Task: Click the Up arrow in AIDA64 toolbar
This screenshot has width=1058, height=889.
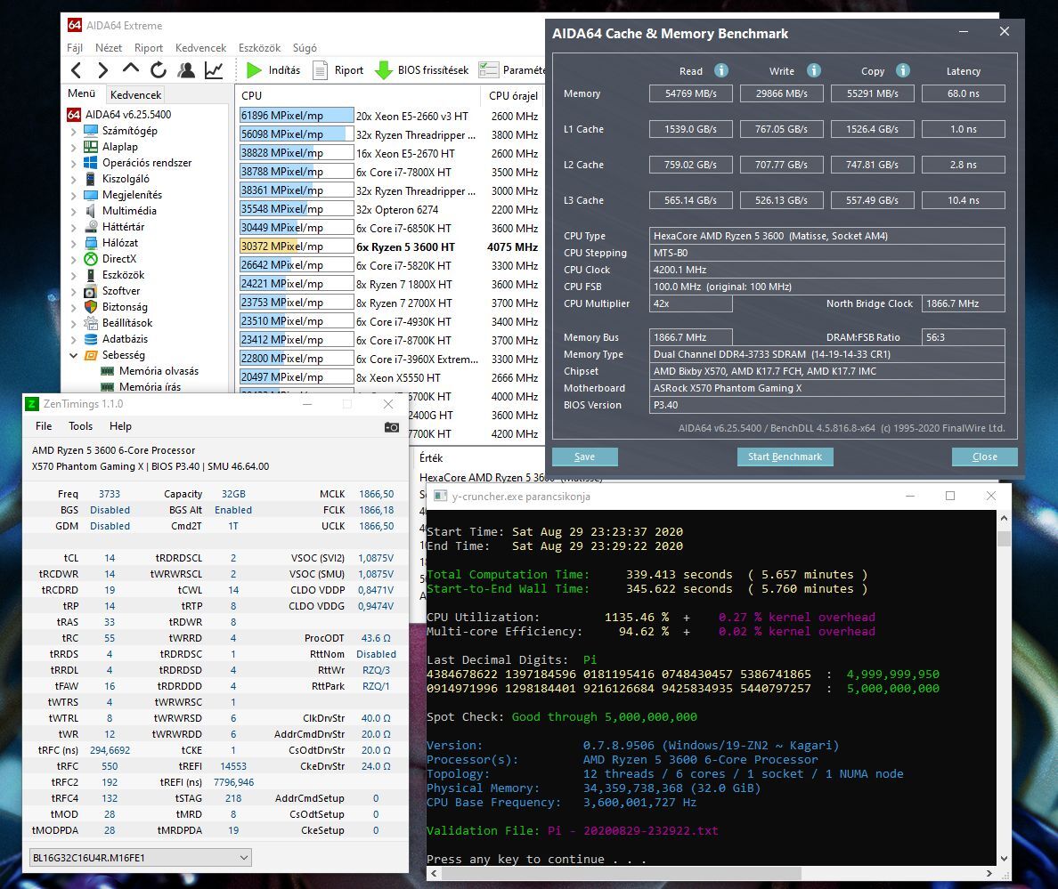Action: tap(131, 70)
